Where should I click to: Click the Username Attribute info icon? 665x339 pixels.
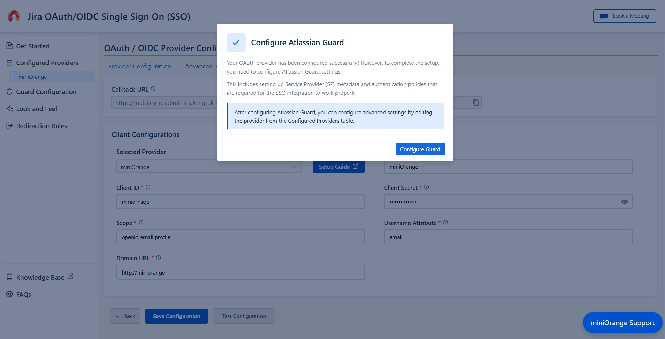click(x=445, y=222)
